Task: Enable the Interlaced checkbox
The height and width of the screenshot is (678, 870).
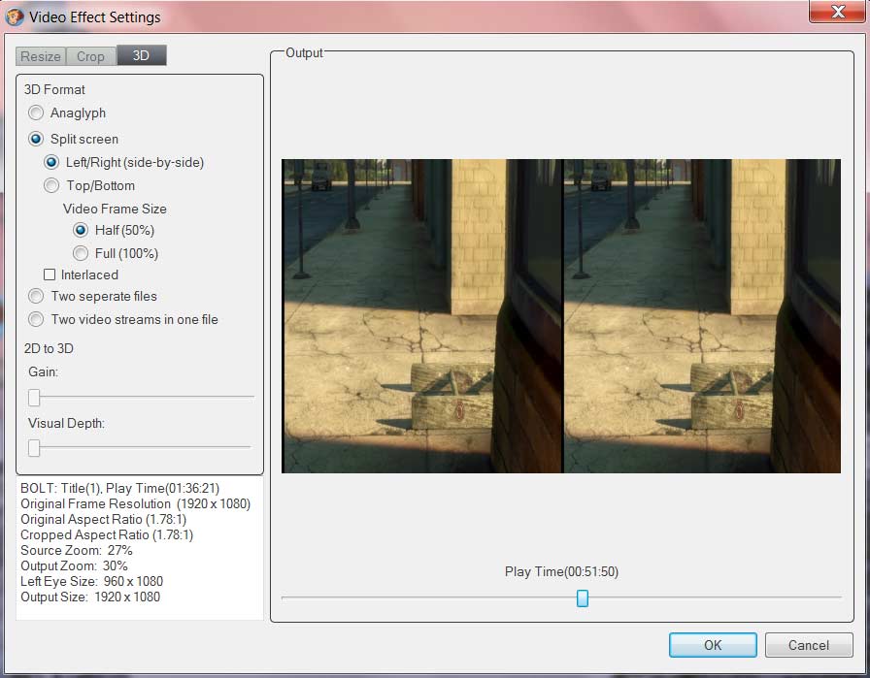Action: (x=50, y=275)
